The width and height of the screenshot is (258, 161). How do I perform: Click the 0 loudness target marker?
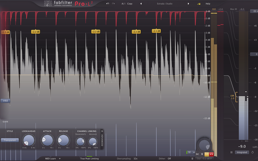pos(254,54)
